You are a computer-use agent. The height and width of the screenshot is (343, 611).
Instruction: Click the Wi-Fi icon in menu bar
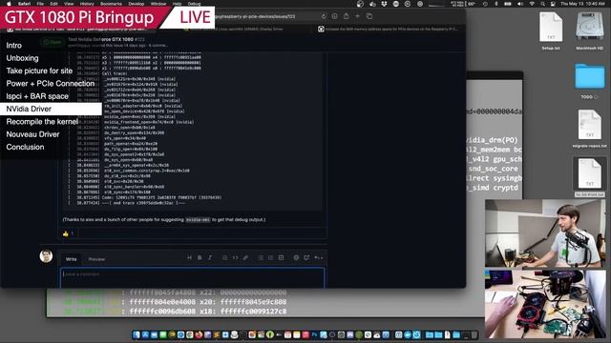(532, 4)
